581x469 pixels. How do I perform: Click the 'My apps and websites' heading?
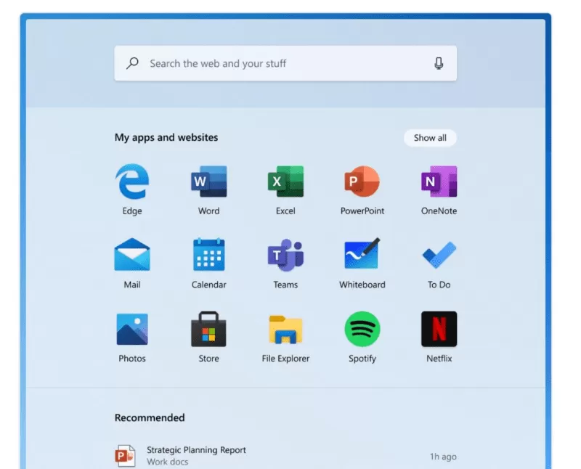(x=166, y=137)
